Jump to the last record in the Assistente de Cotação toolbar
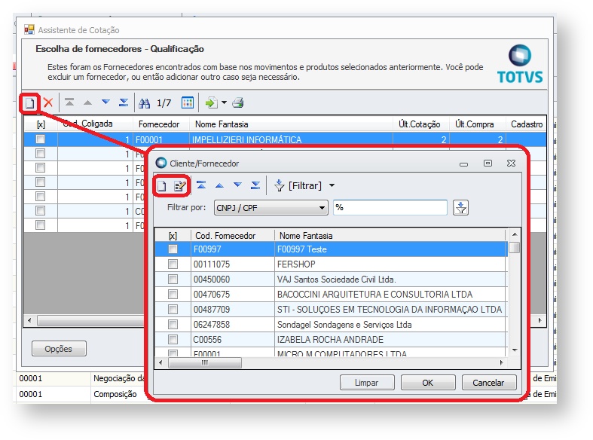 (x=124, y=102)
